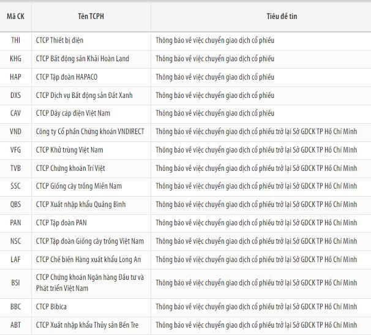Viewport: 371px width, 335px height.
Task: Open KHG stock code entry
Action: pyautogui.click(x=15, y=59)
